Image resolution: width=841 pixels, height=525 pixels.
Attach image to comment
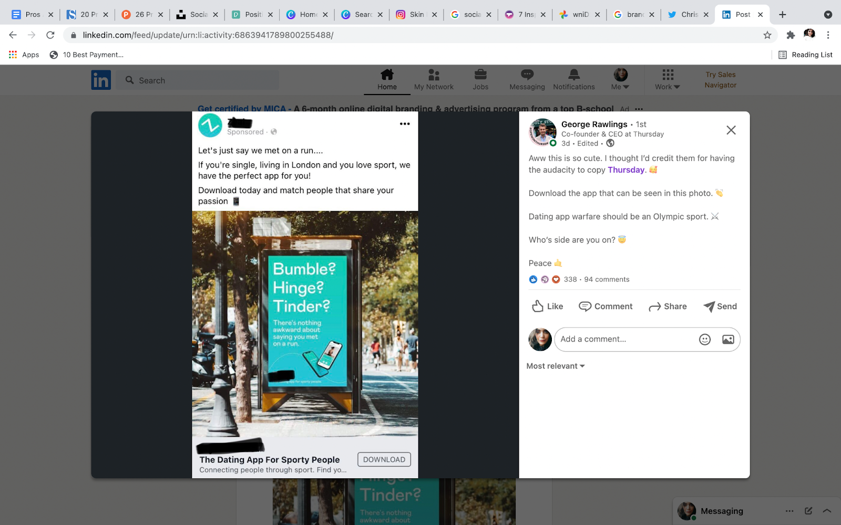[728, 339]
